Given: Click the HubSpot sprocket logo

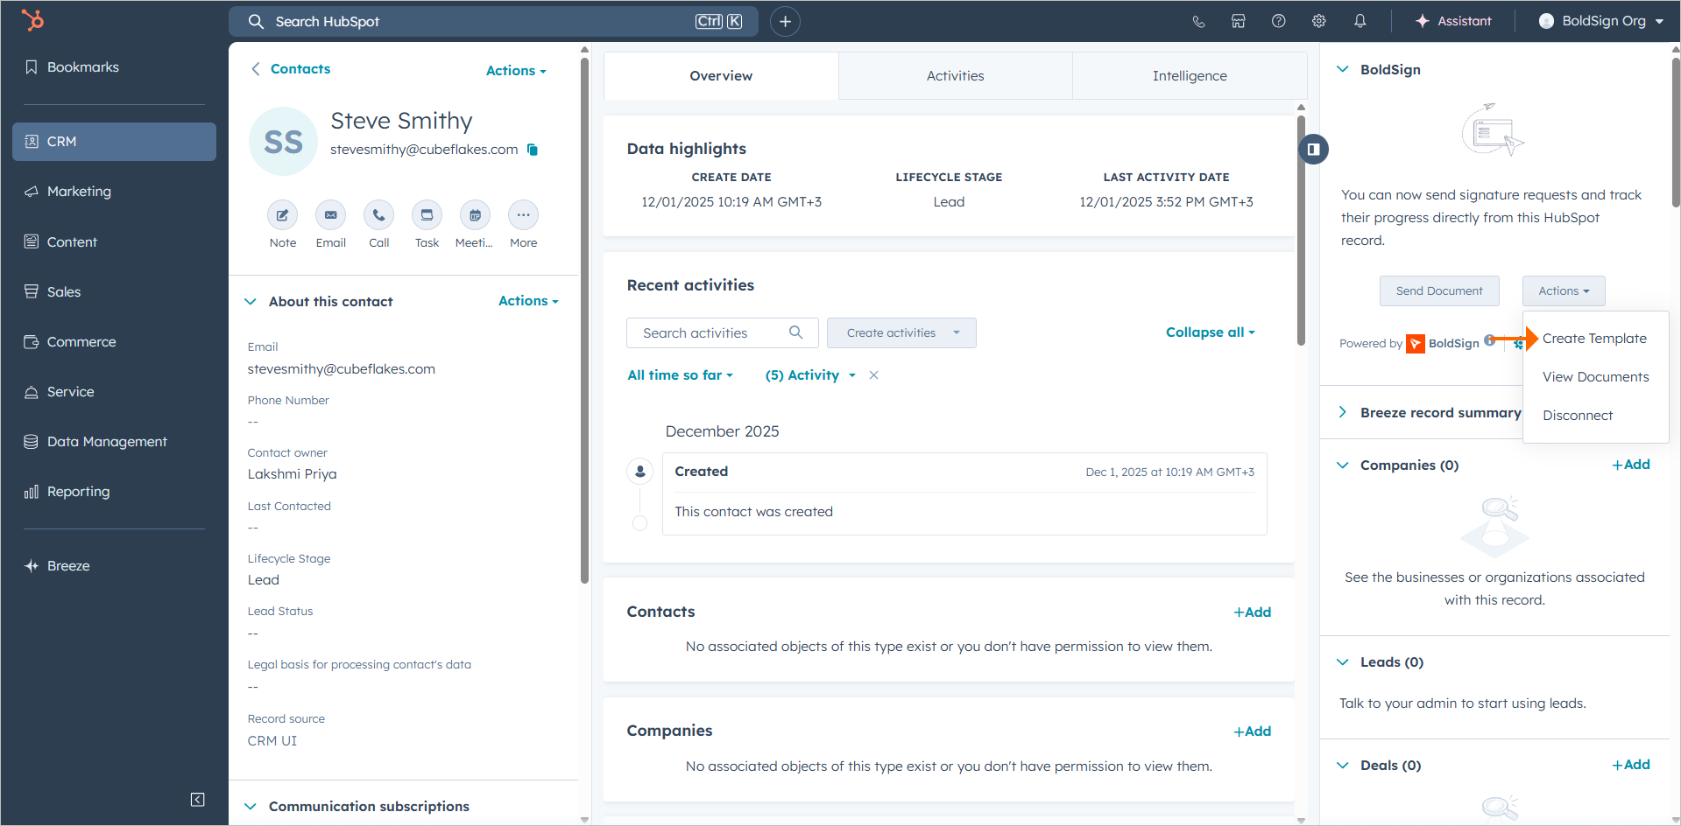Looking at the screenshot, I should [x=32, y=20].
